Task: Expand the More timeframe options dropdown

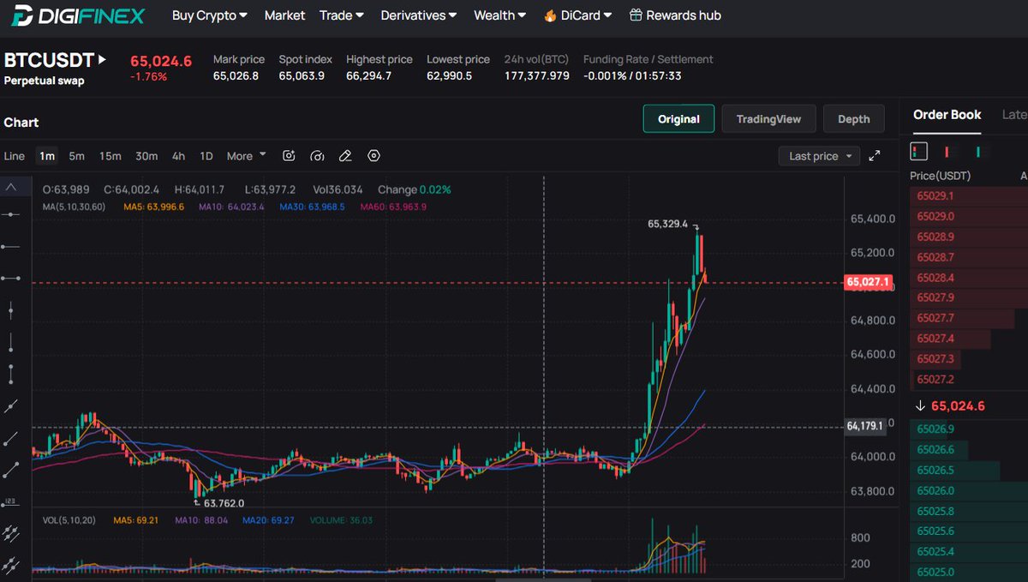Action: [245, 155]
